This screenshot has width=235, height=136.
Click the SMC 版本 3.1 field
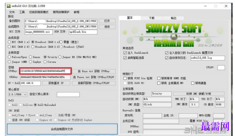(x=194, y=105)
